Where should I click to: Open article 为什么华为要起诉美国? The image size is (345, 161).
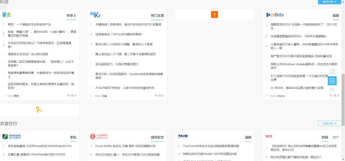(x=119, y=34)
